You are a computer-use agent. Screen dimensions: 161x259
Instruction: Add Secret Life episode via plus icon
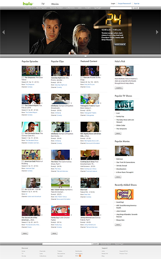(42, 215)
